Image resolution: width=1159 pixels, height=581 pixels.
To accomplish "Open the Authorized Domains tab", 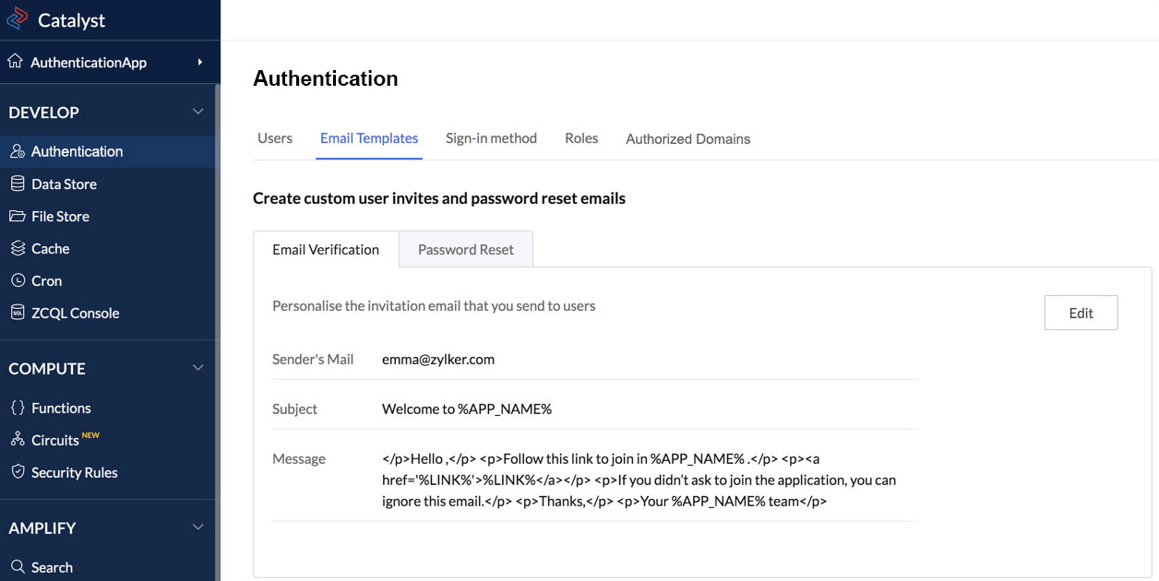I will [x=687, y=137].
